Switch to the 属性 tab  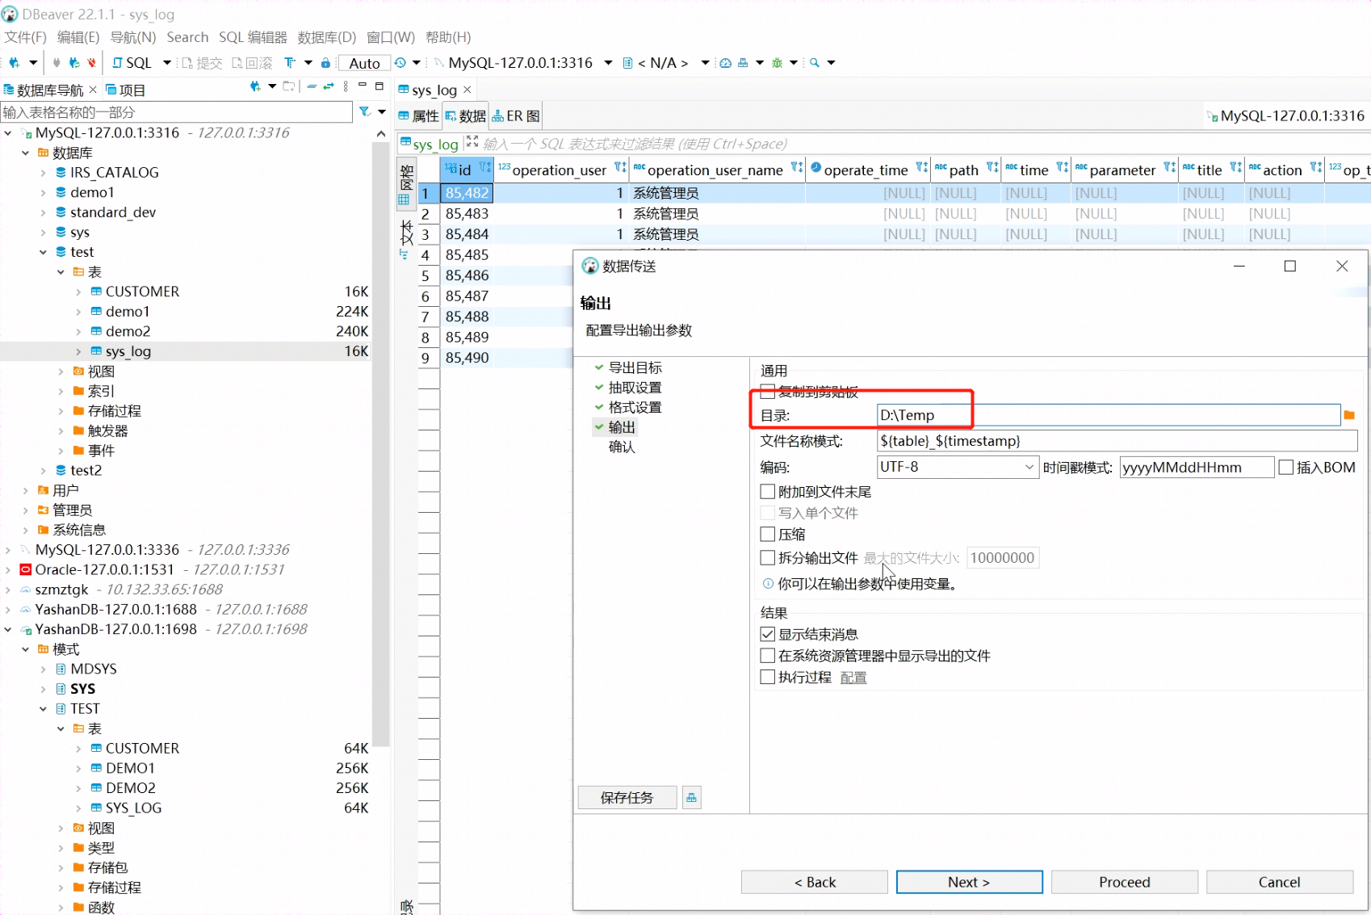coord(418,116)
